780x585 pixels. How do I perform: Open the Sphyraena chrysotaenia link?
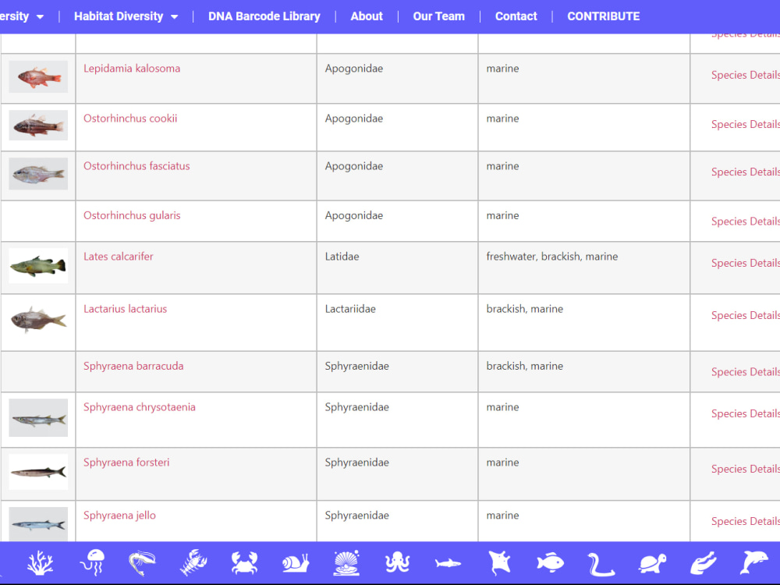pyautogui.click(x=140, y=407)
